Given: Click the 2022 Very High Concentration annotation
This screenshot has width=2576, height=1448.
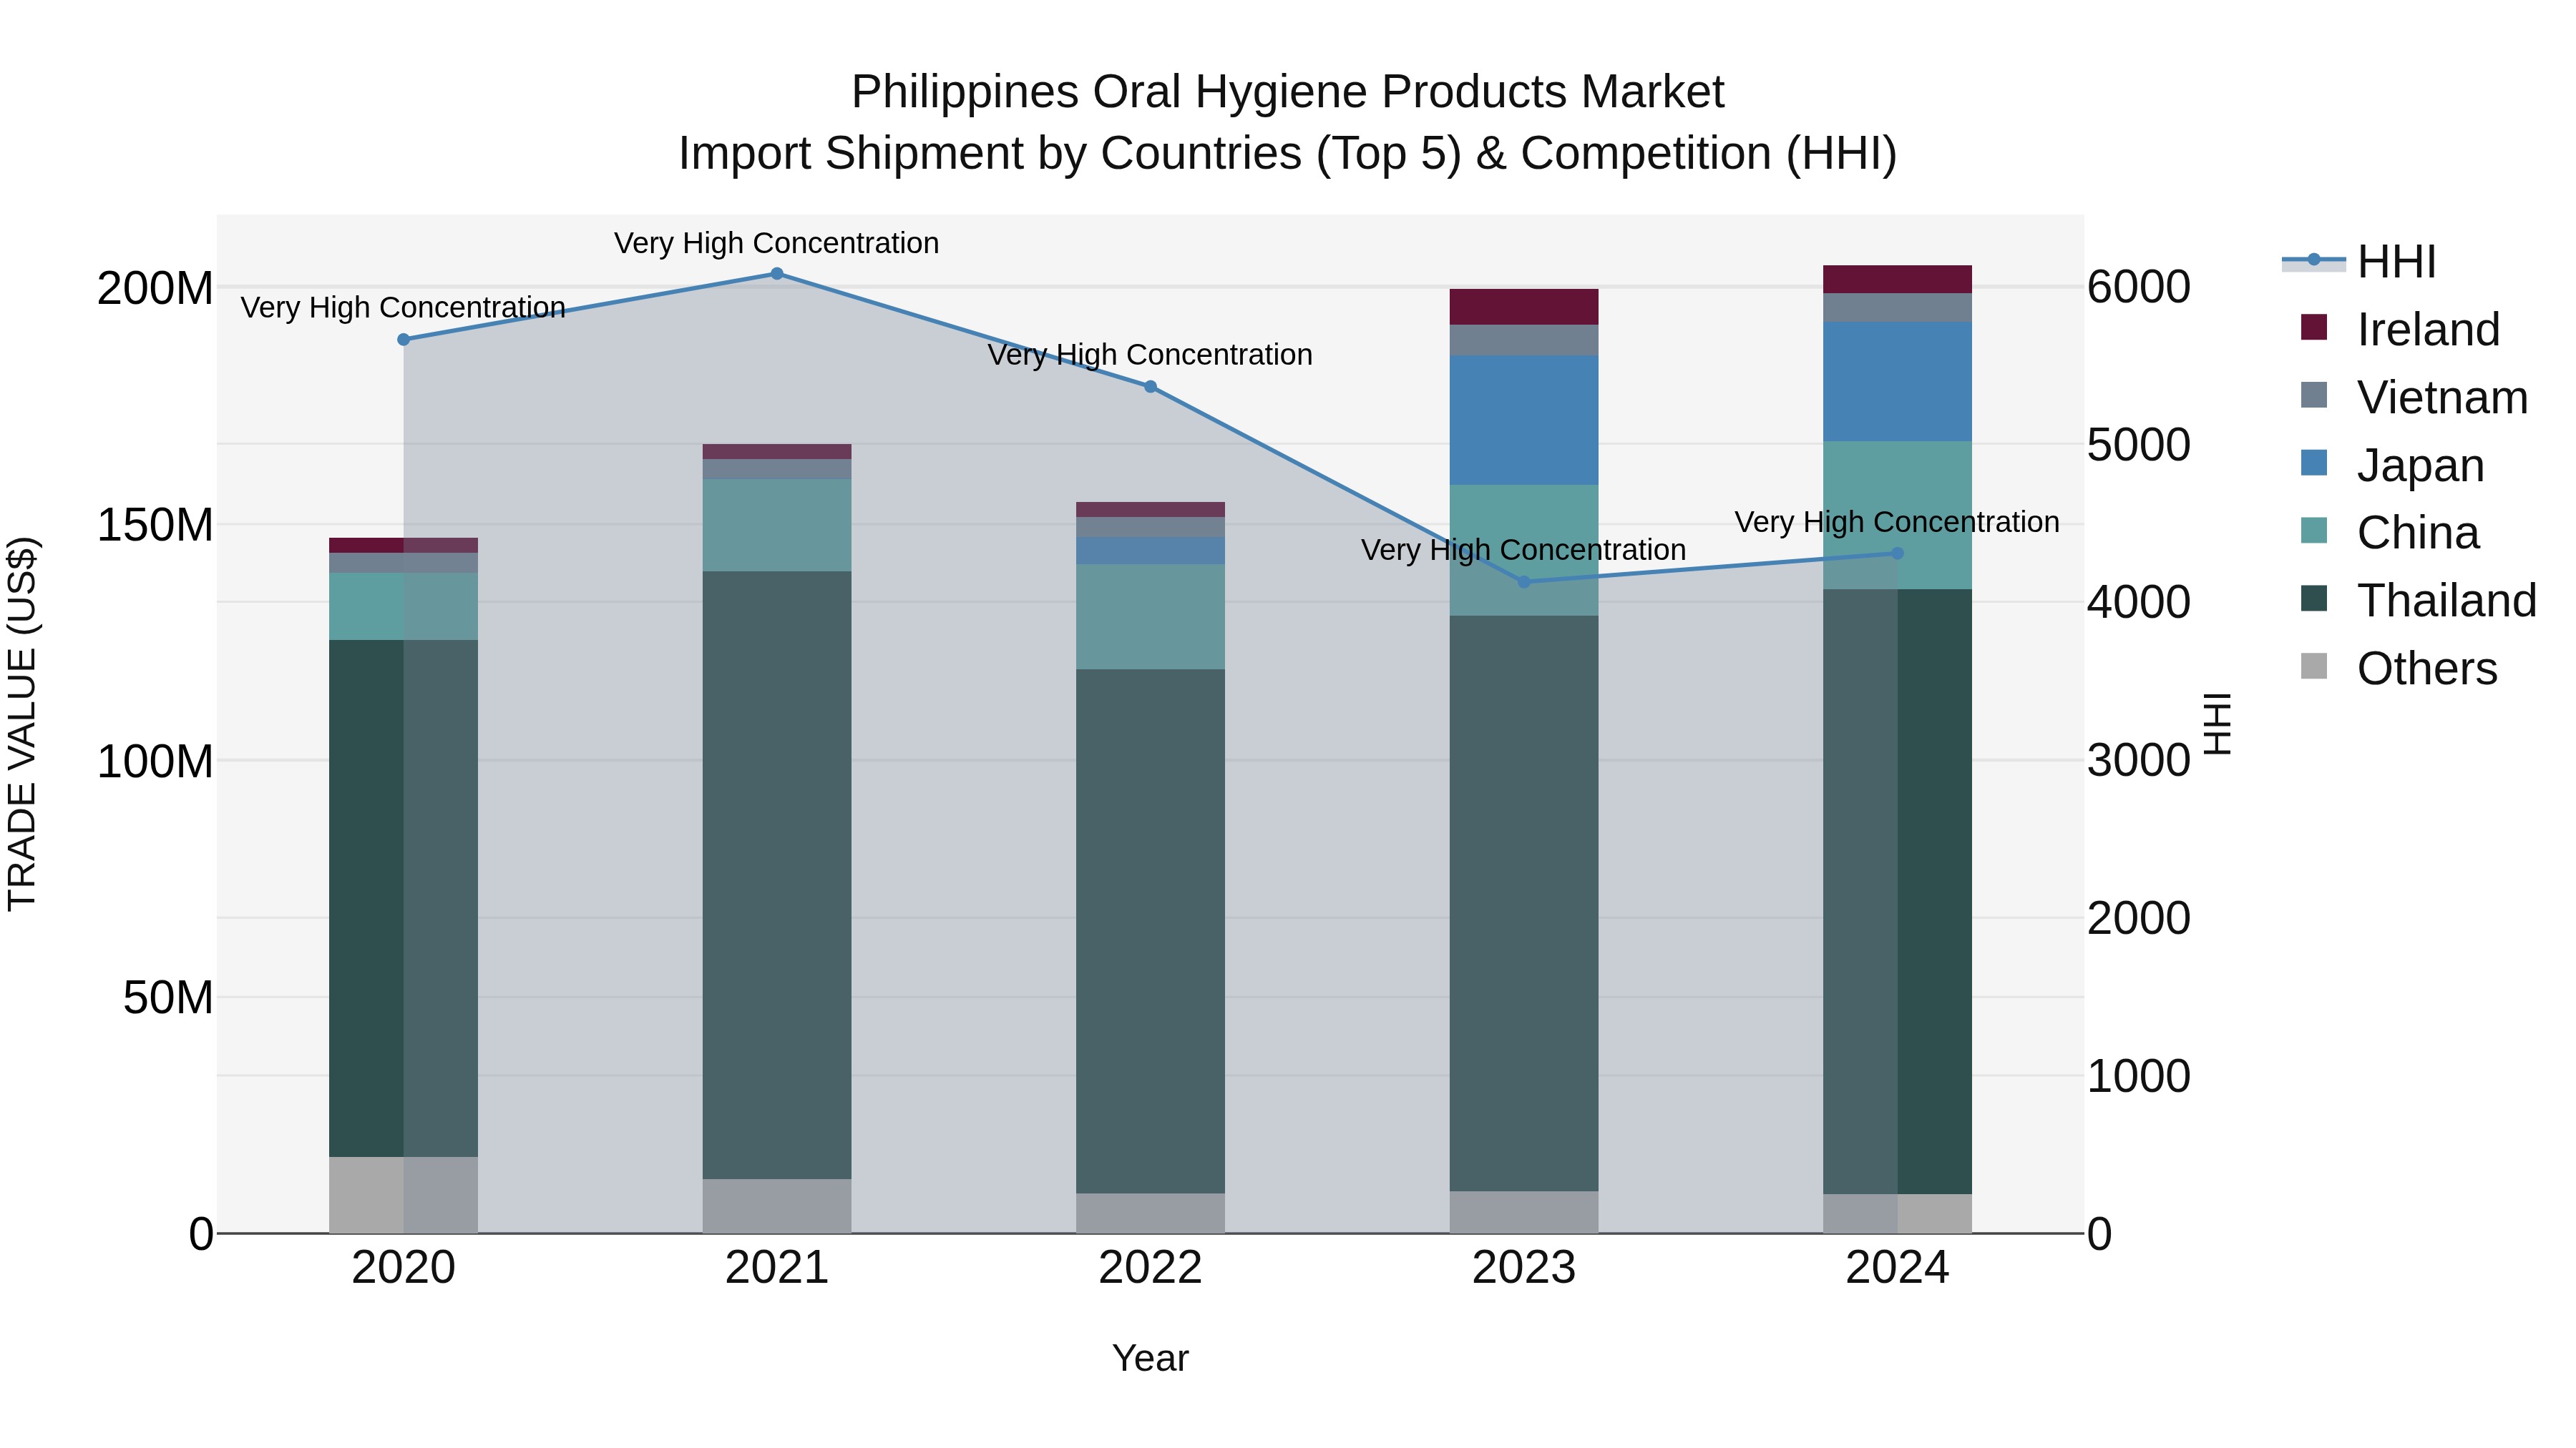Looking at the screenshot, I should coord(1150,355).
